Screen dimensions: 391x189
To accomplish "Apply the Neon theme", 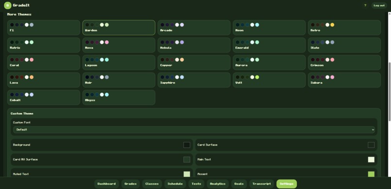I will point(269,28).
